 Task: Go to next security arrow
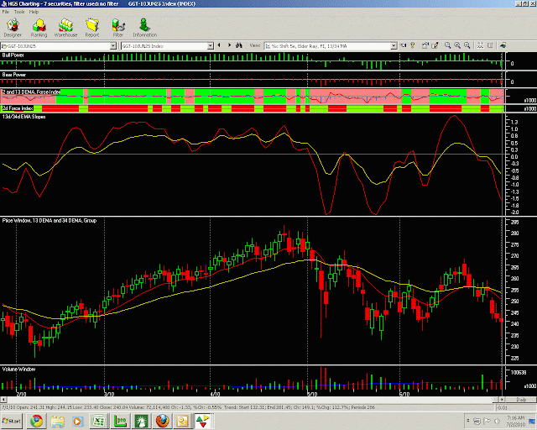pyautogui.click(x=229, y=45)
